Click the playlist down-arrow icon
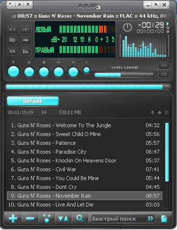Image resolution: width=177 pixels, height=230 pixels. point(152,113)
